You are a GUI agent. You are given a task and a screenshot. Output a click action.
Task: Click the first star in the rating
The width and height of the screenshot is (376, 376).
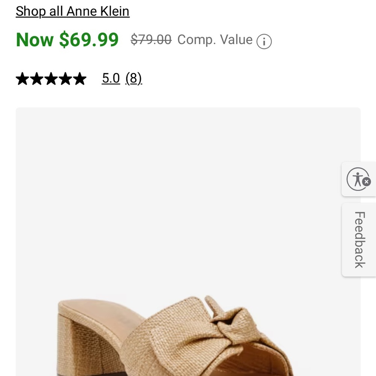tap(21, 79)
